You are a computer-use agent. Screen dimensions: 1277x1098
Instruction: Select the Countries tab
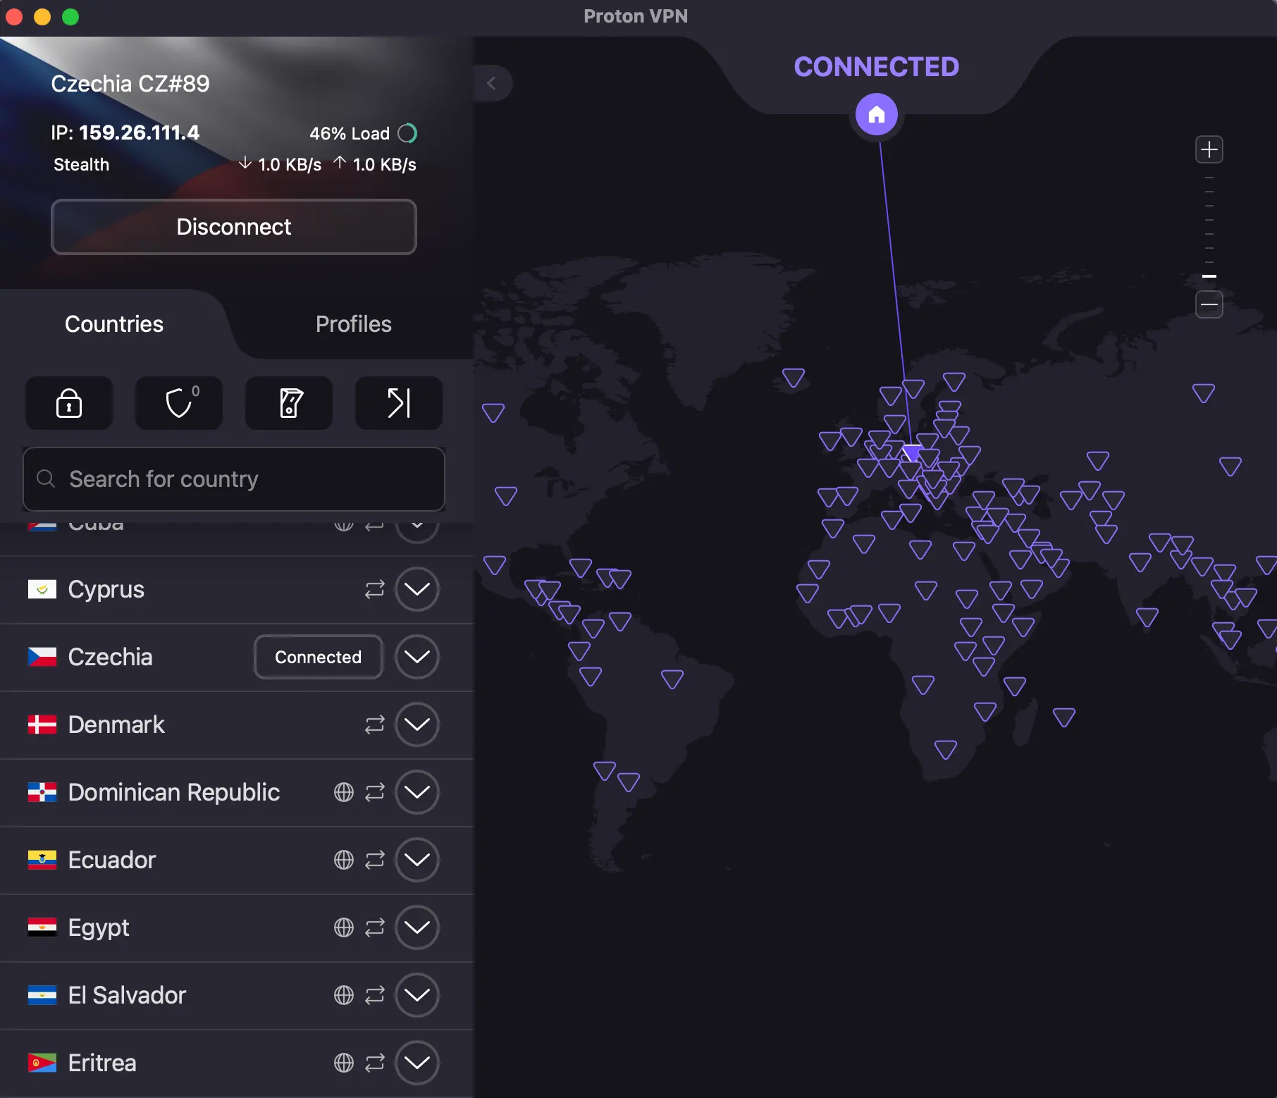113,324
